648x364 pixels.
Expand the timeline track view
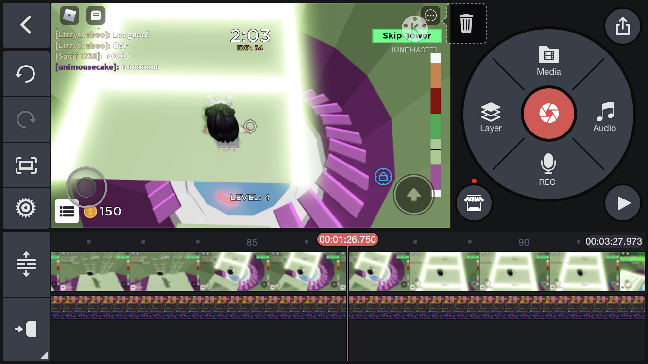26,264
